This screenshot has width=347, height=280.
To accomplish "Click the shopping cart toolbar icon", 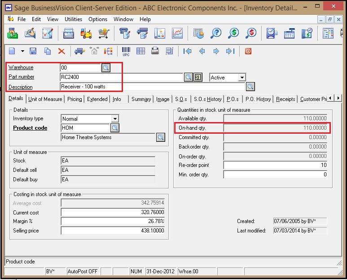I will 104,33.
